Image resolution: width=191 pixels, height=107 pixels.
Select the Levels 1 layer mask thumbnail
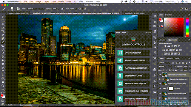click(171, 89)
